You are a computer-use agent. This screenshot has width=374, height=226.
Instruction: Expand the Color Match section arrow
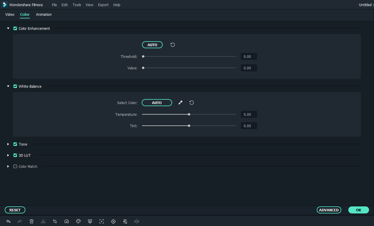(8, 166)
